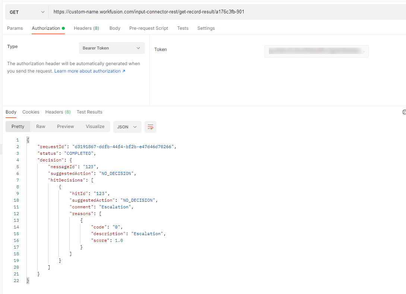Click the requestId value "d3191867-ddfb-44f4-bf2b-e47d46d70266"

123,147
